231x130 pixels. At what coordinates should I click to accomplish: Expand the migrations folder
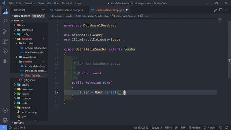[x=30, y=57]
